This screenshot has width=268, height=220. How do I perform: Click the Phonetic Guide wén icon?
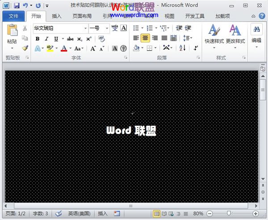115,28
